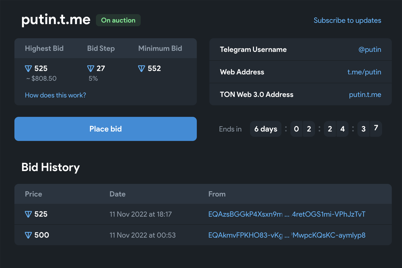The image size is (402, 268).
Task: Click the 27 bid step value
Action: (x=101, y=69)
